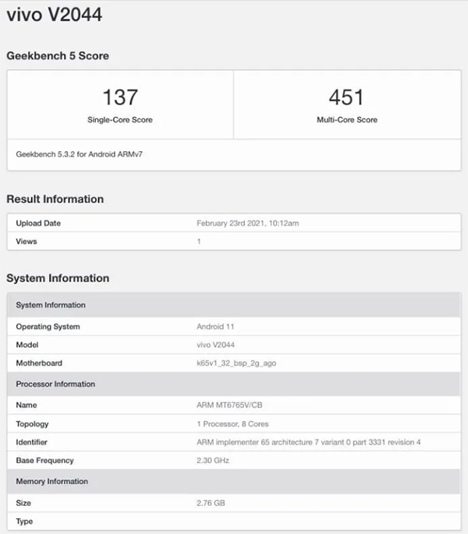Select processor name ARM MT6765V/CB
Image resolution: width=468 pixels, height=534 pixels.
229,405
